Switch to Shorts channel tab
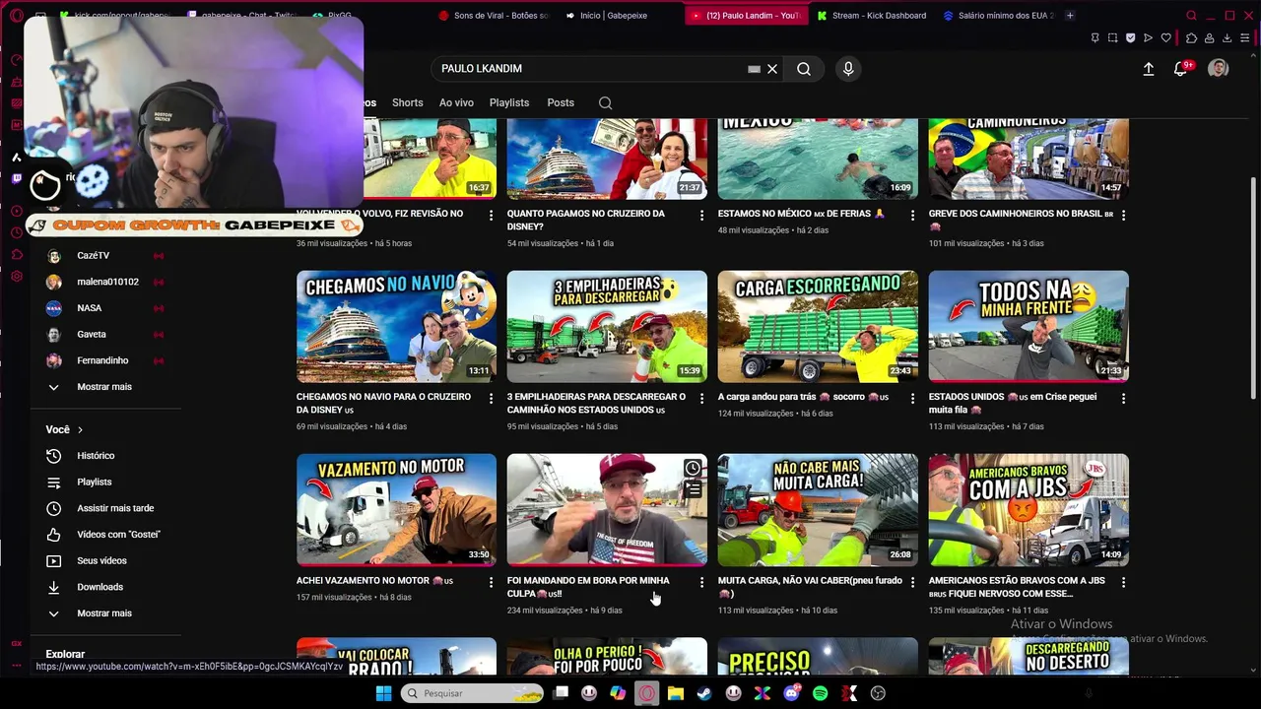Image resolution: width=1261 pixels, height=709 pixels. tap(407, 102)
